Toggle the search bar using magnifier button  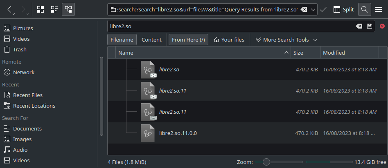tap(364, 10)
